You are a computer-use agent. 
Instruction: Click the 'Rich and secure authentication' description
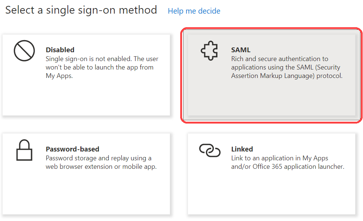tap(279, 59)
